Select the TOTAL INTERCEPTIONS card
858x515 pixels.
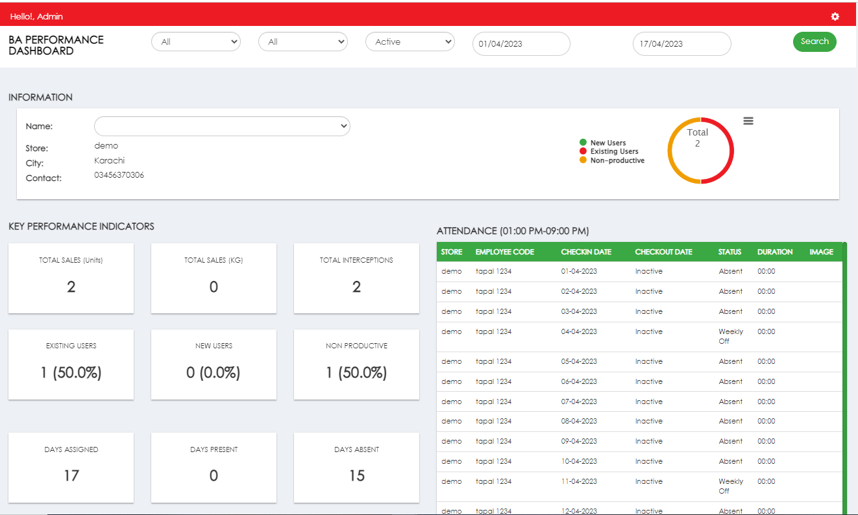coord(356,278)
